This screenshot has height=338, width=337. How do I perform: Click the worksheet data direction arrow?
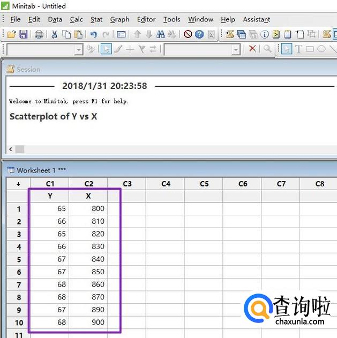coord(18,184)
